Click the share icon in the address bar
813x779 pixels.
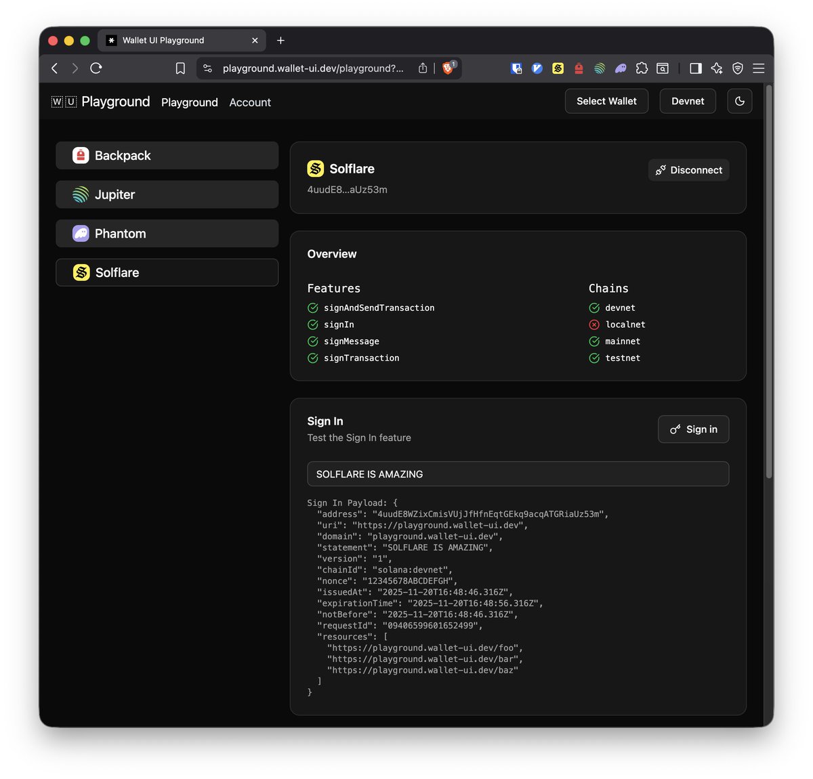tap(423, 68)
